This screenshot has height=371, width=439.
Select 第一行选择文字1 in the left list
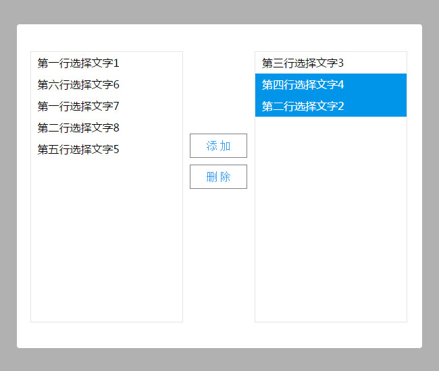click(x=78, y=63)
